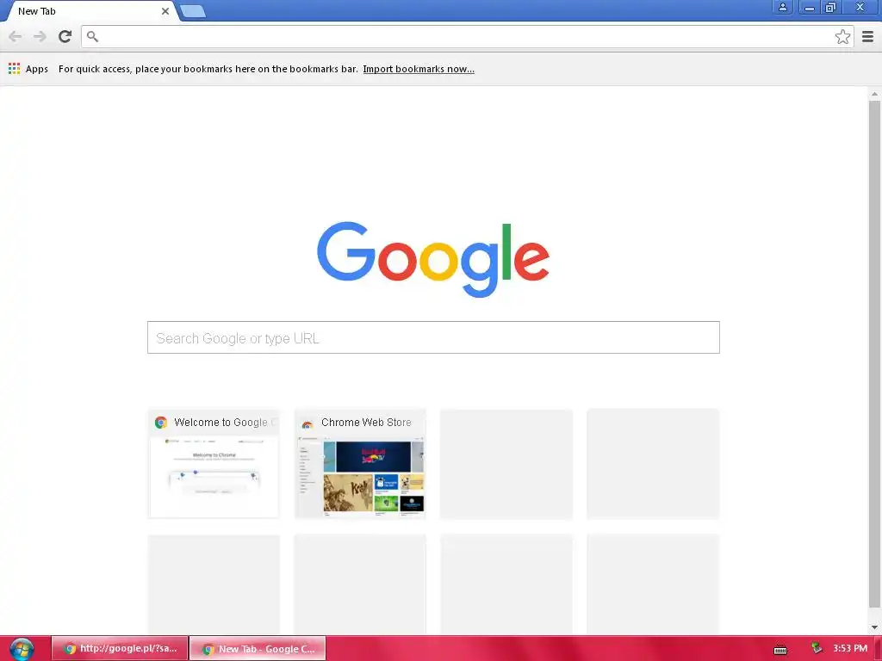Focus the address bar omnibox
Screen dimensions: 882x661
(467, 36)
